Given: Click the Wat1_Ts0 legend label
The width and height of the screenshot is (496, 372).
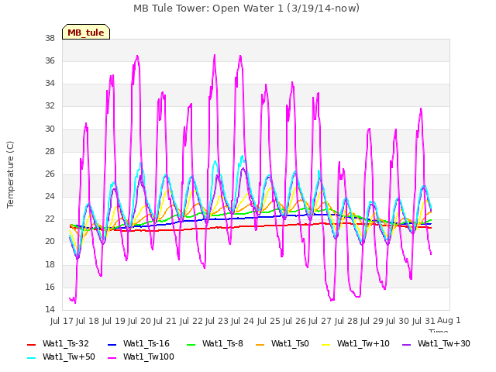Looking at the screenshot, I should tap(290, 343).
